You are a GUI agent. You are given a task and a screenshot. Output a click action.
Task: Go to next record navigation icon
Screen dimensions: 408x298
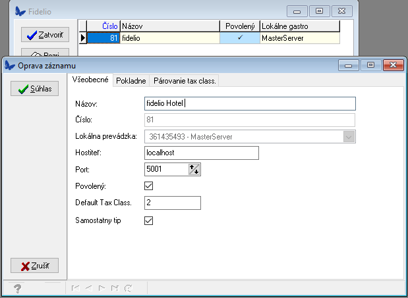pos(102,288)
